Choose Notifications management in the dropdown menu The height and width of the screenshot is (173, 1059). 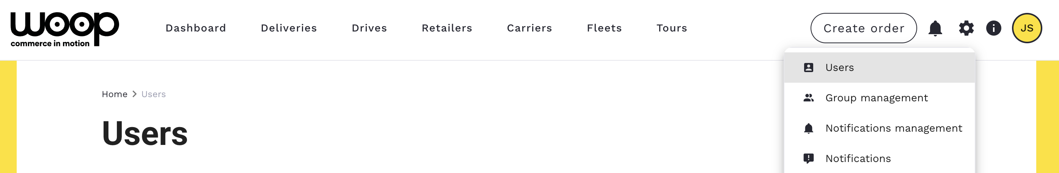(893, 129)
